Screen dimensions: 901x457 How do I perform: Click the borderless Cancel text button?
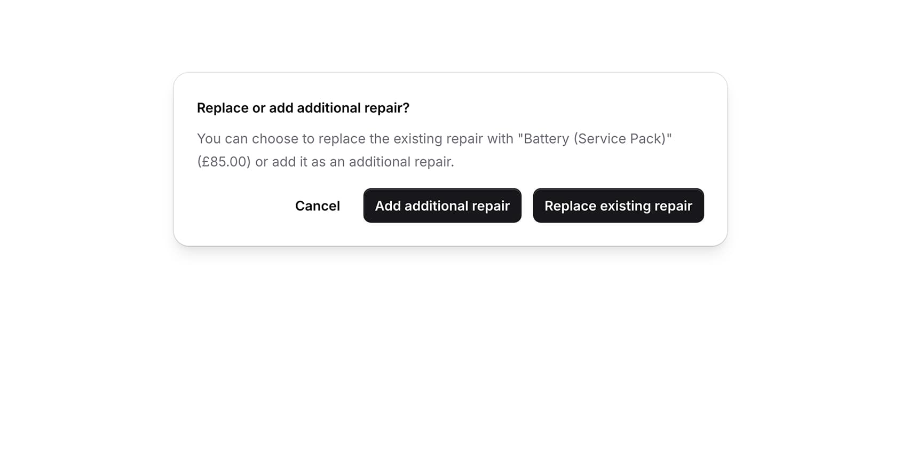click(317, 206)
